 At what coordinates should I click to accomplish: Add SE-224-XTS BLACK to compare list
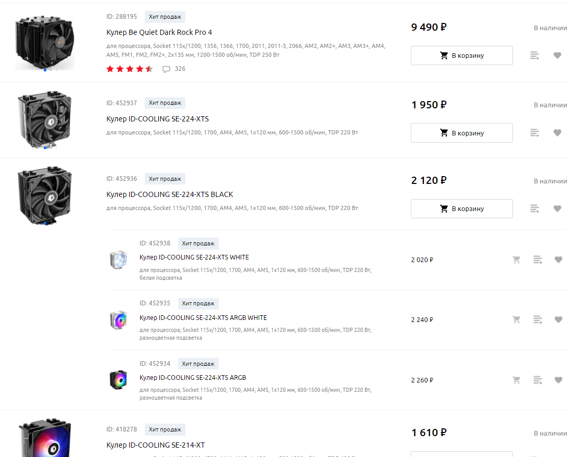pos(535,208)
